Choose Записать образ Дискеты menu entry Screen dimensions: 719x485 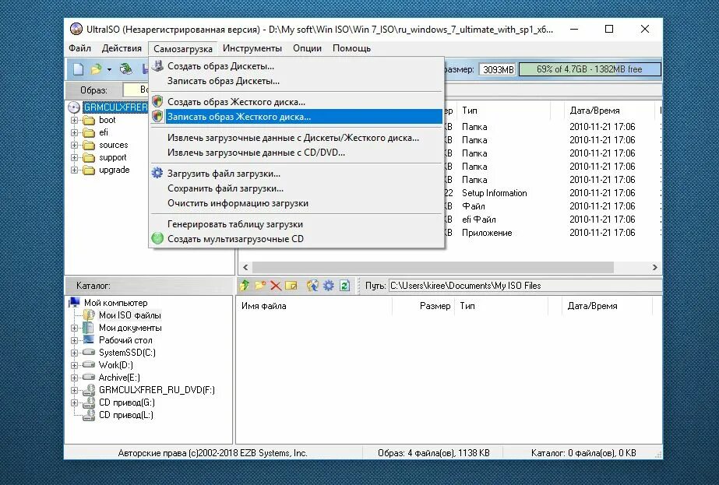coord(296,81)
